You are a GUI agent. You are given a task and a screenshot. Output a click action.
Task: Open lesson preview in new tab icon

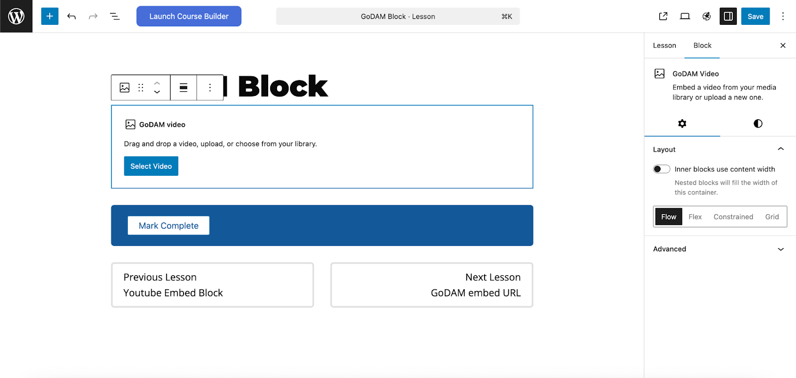(663, 16)
